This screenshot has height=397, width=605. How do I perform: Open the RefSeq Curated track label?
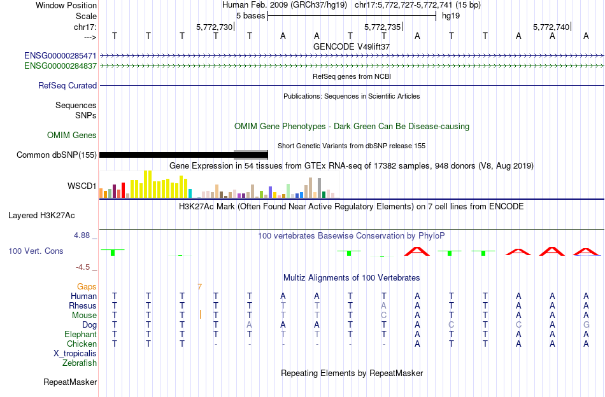coord(67,85)
